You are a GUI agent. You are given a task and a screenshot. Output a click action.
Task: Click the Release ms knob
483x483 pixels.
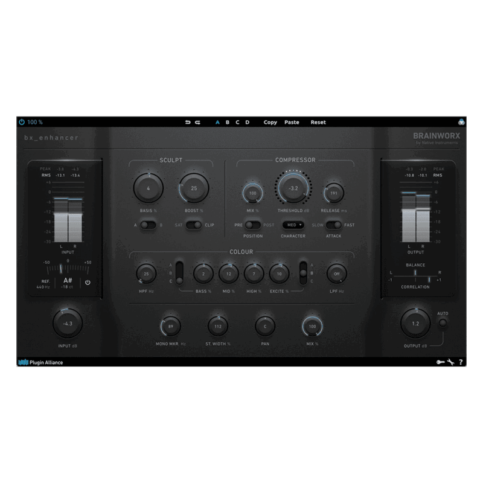pos(334,193)
